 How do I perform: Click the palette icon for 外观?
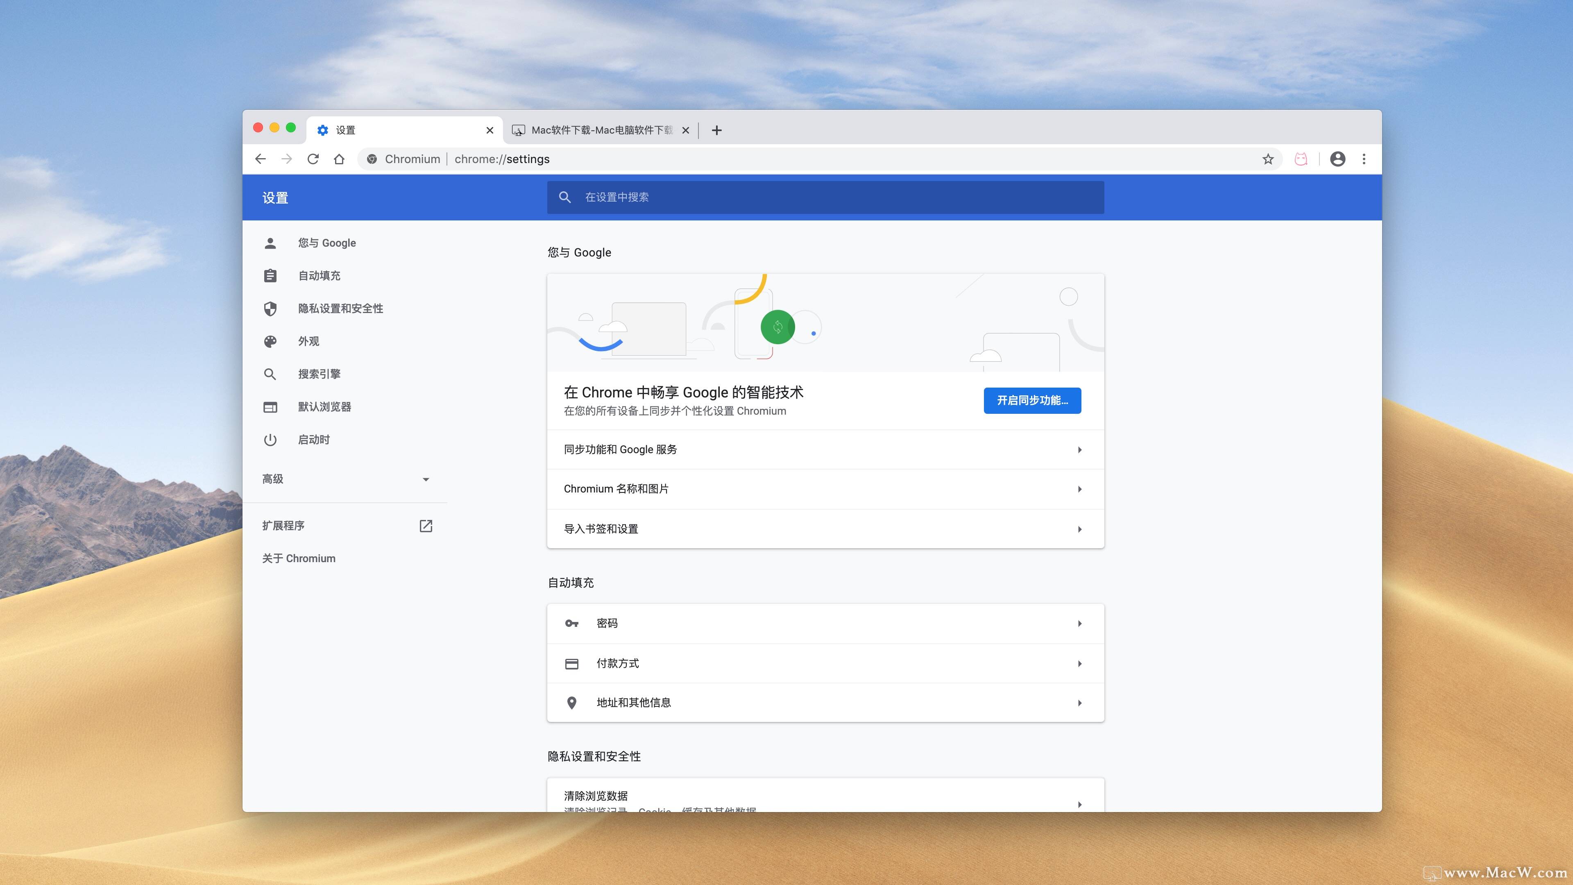click(270, 341)
